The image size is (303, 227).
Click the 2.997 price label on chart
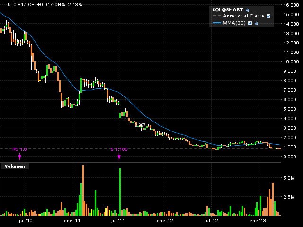pos(140,125)
